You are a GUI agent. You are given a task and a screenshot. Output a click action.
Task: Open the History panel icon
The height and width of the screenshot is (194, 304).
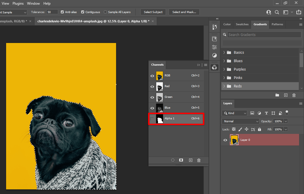(x=214, y=27)
